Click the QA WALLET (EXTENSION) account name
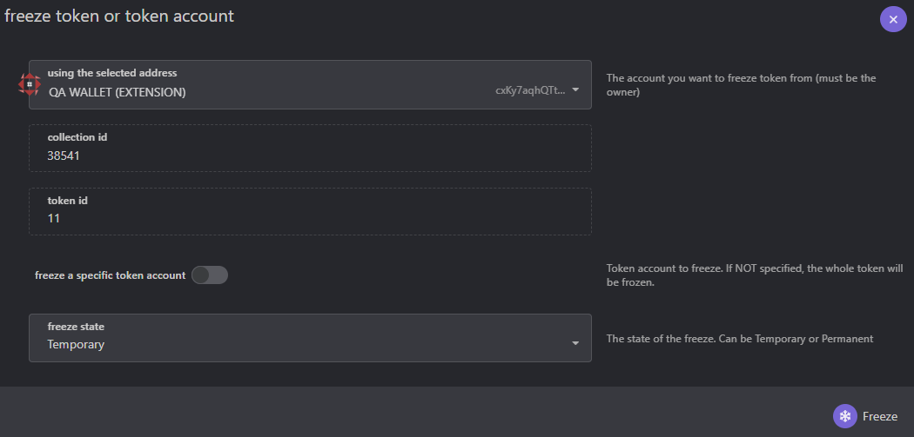Viewport: 914px width, 437px height. point(118,92)
